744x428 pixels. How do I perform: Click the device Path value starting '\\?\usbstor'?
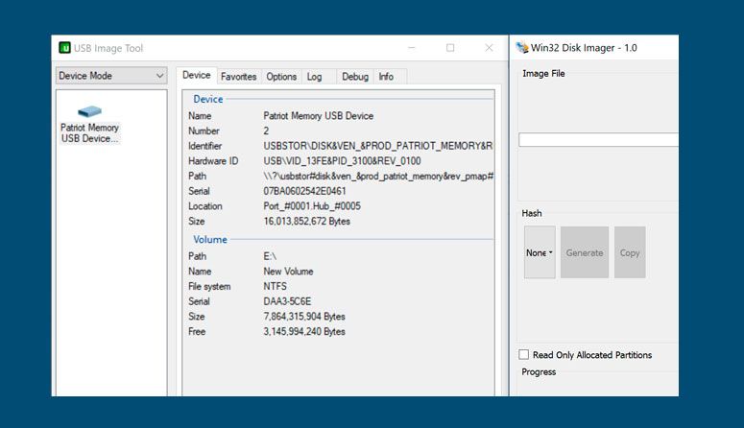(x=378, y=176)
